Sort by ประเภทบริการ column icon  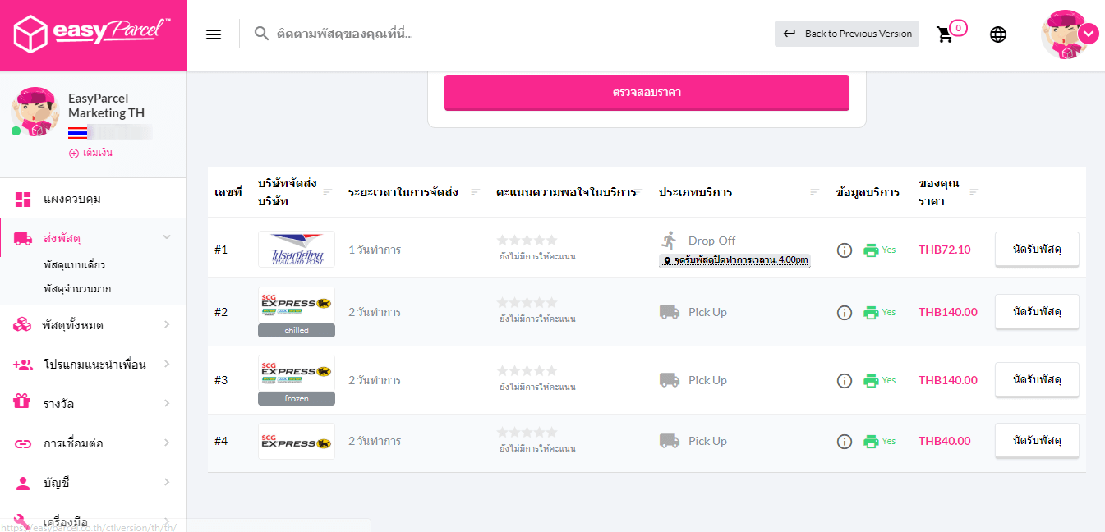click(815, 192)
